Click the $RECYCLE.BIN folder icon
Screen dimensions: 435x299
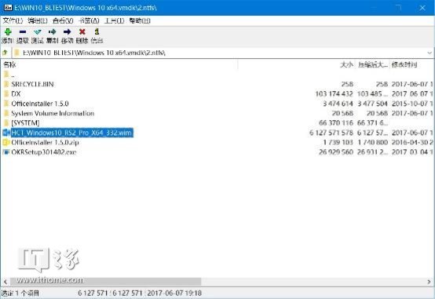click(6, 84)
